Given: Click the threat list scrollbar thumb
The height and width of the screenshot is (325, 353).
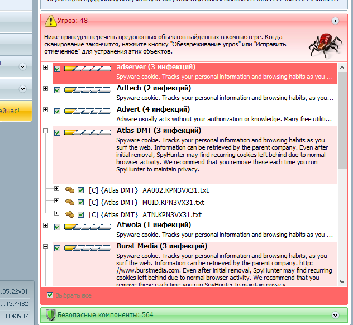Looking at the screenshot, I should pos(342,121).
